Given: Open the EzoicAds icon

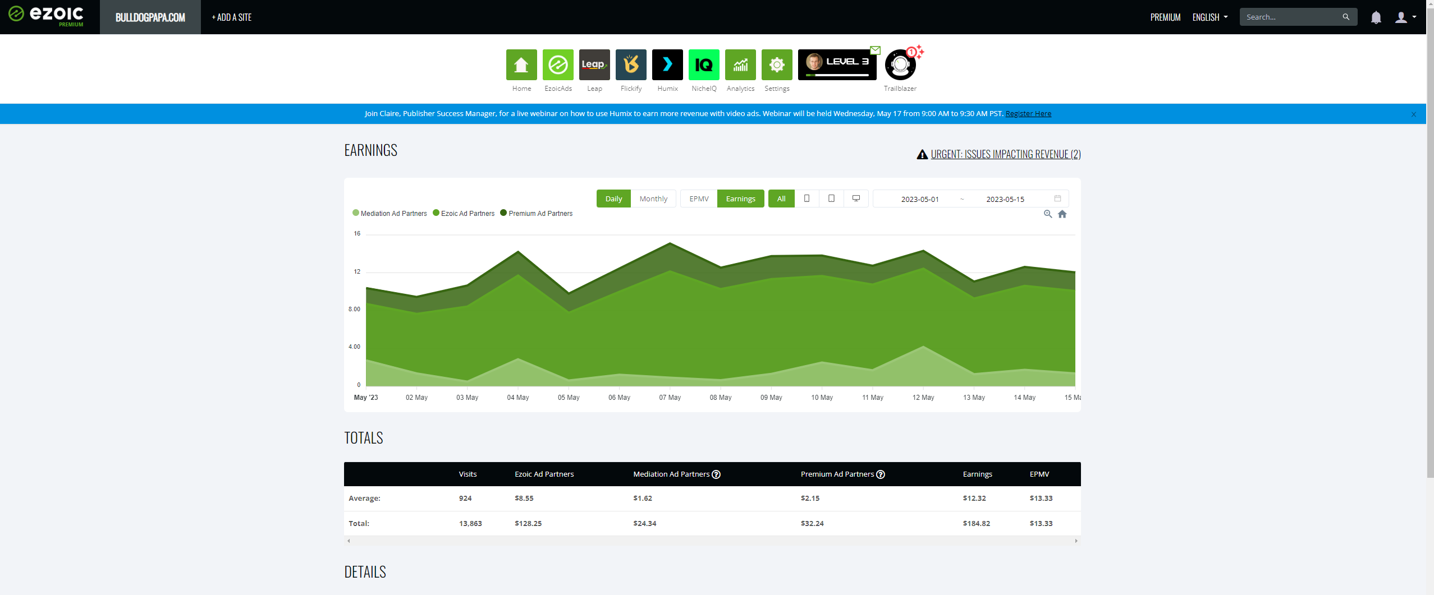Looking at the screenshot, I should (x=558, y=64).
